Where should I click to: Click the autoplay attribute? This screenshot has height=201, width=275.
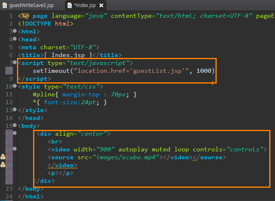click(133, 149)
